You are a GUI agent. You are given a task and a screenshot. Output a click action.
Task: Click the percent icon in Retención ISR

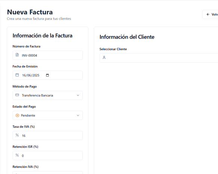click(x=17, y=155)
